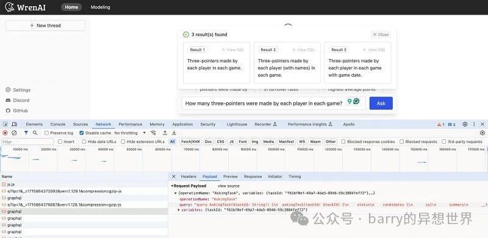
Task: View SQL for Result 2
Action: pos(304,50)
